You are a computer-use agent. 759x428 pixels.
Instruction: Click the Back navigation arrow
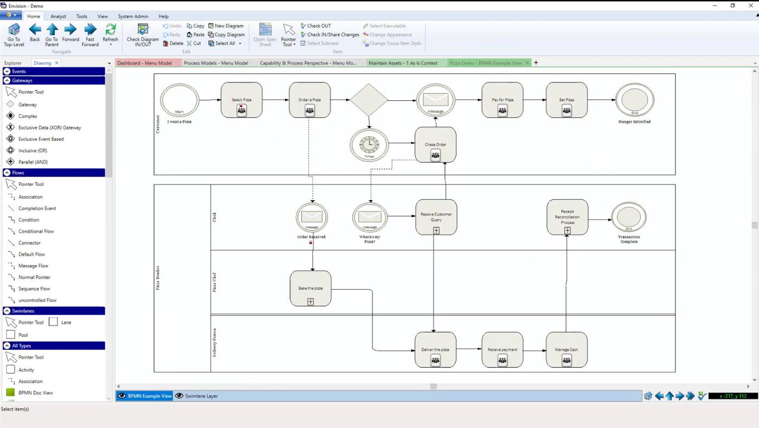coord(35,30)
